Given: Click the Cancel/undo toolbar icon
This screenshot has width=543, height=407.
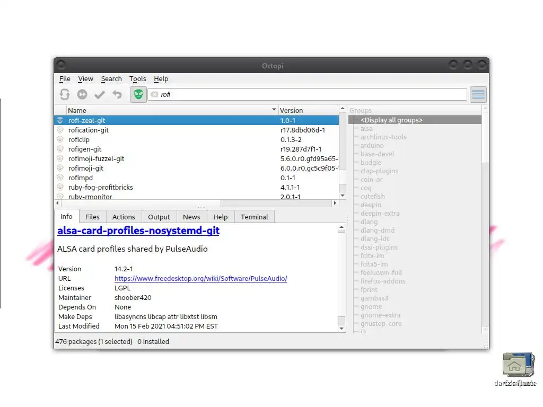Looking at the screenshot, I should pyautogui.click(x=117, y=94).
